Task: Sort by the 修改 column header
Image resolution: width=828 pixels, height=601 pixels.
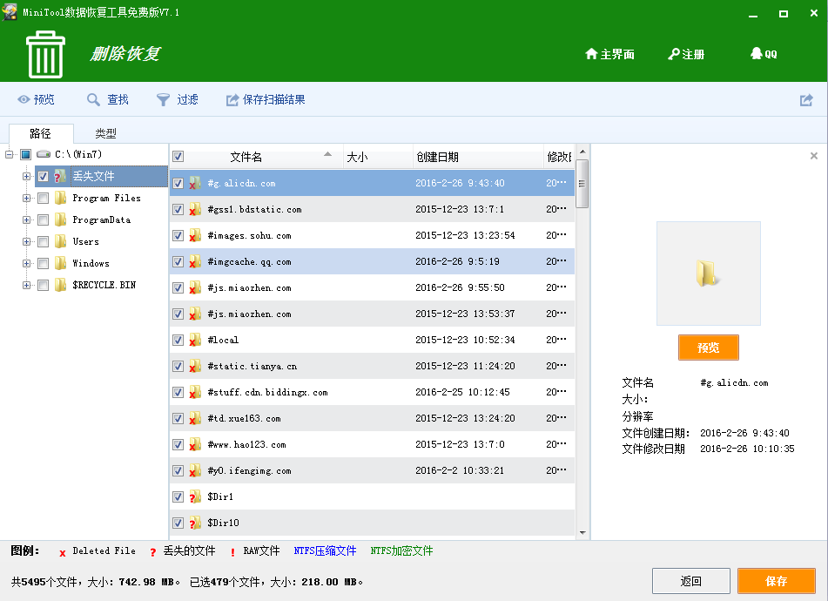Action: (559, 156)
